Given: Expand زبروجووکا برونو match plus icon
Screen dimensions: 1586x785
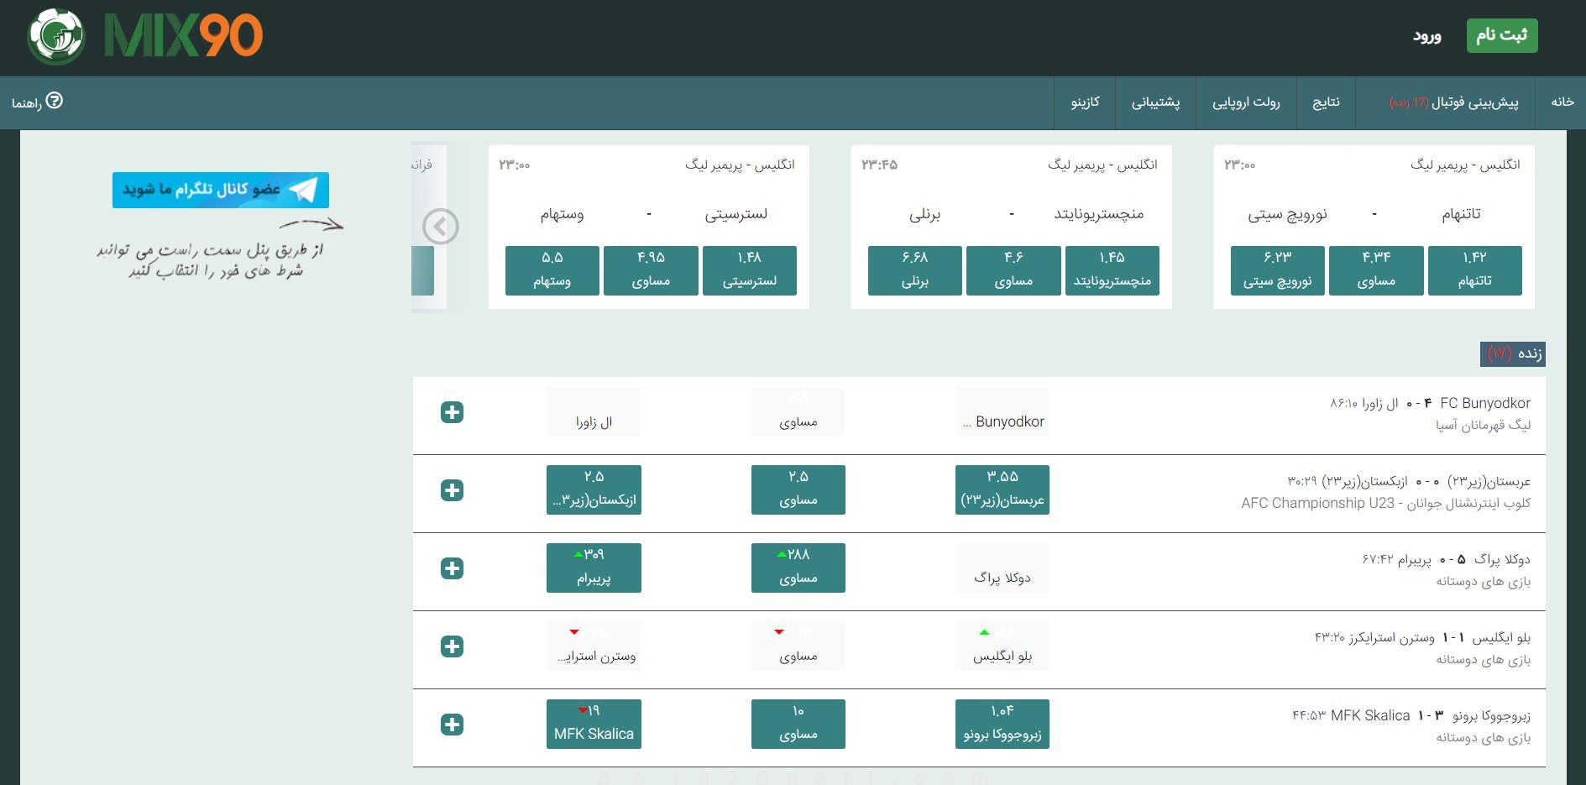Looking at the screenshot, I should coord(452,725).
